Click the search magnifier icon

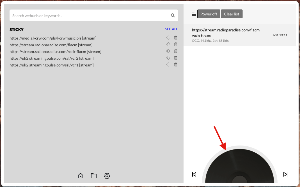173,15
